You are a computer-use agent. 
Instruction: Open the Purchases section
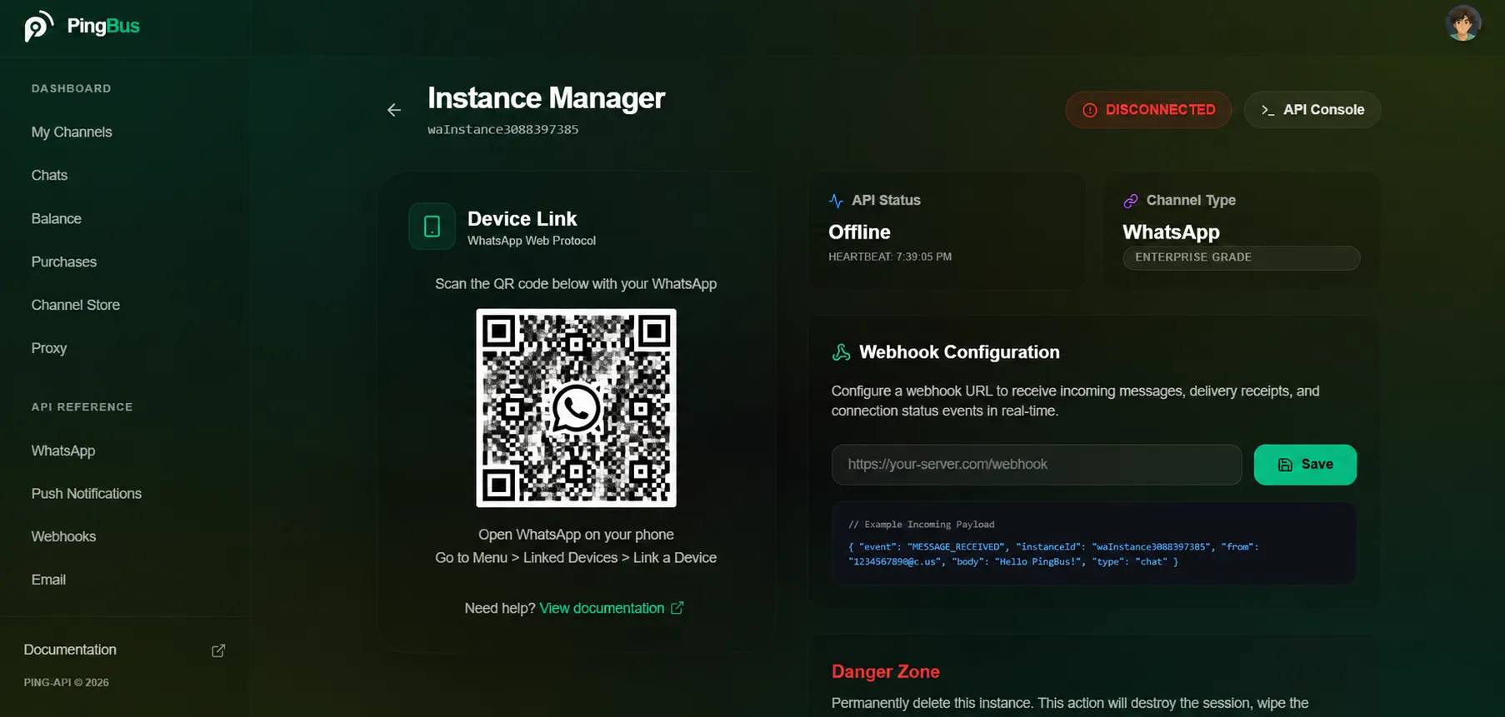pyautogui.click(x=63, y=261)
